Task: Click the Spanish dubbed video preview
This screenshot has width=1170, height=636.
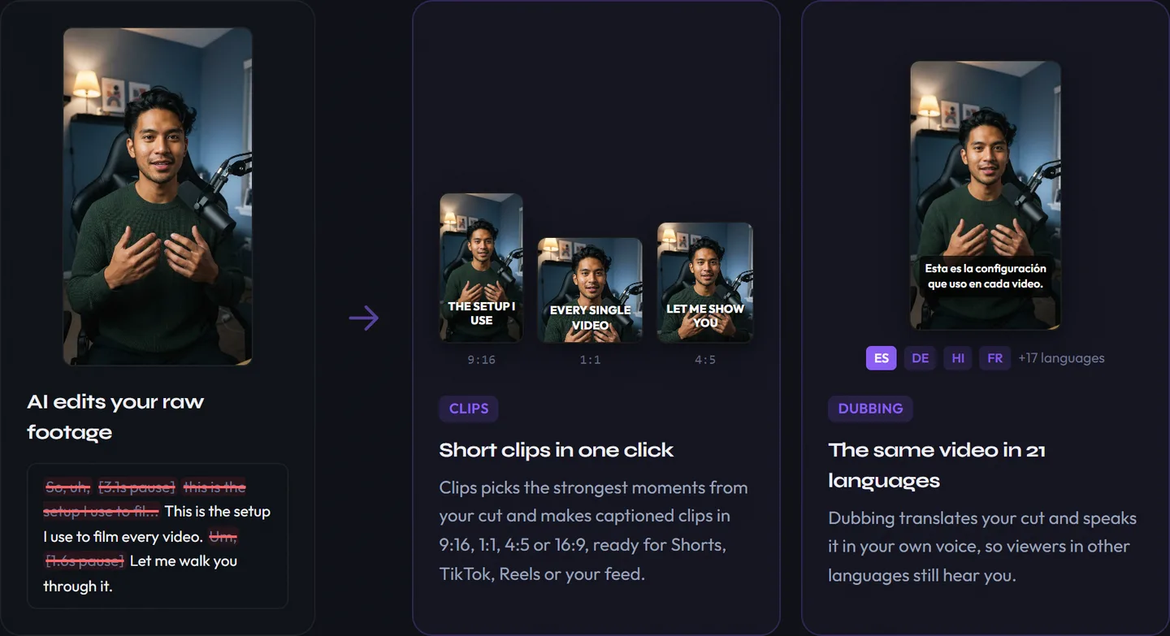Action: (x=986, y=195)
